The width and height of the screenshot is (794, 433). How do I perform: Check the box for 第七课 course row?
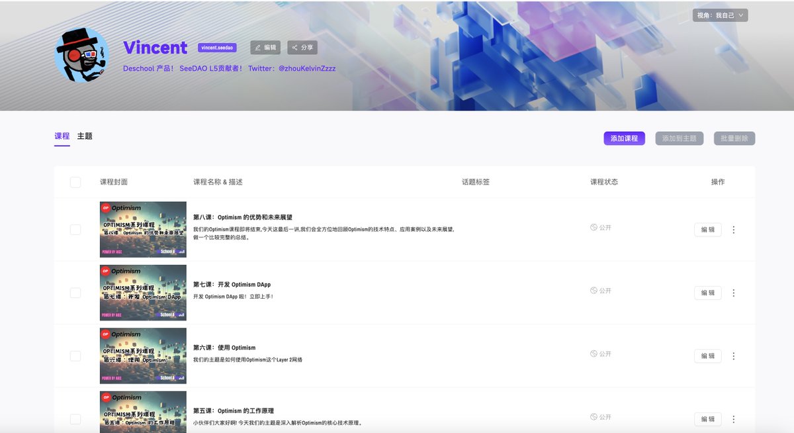(75, 293)
